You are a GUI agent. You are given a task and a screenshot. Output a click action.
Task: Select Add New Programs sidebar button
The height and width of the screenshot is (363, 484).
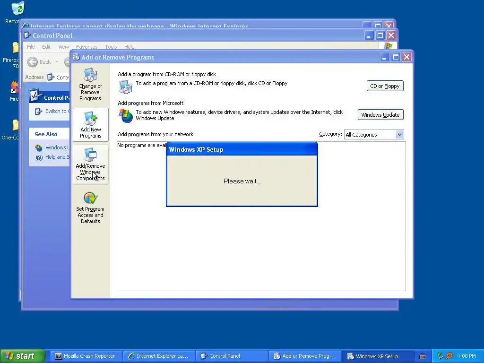click(x=90, y=125)
